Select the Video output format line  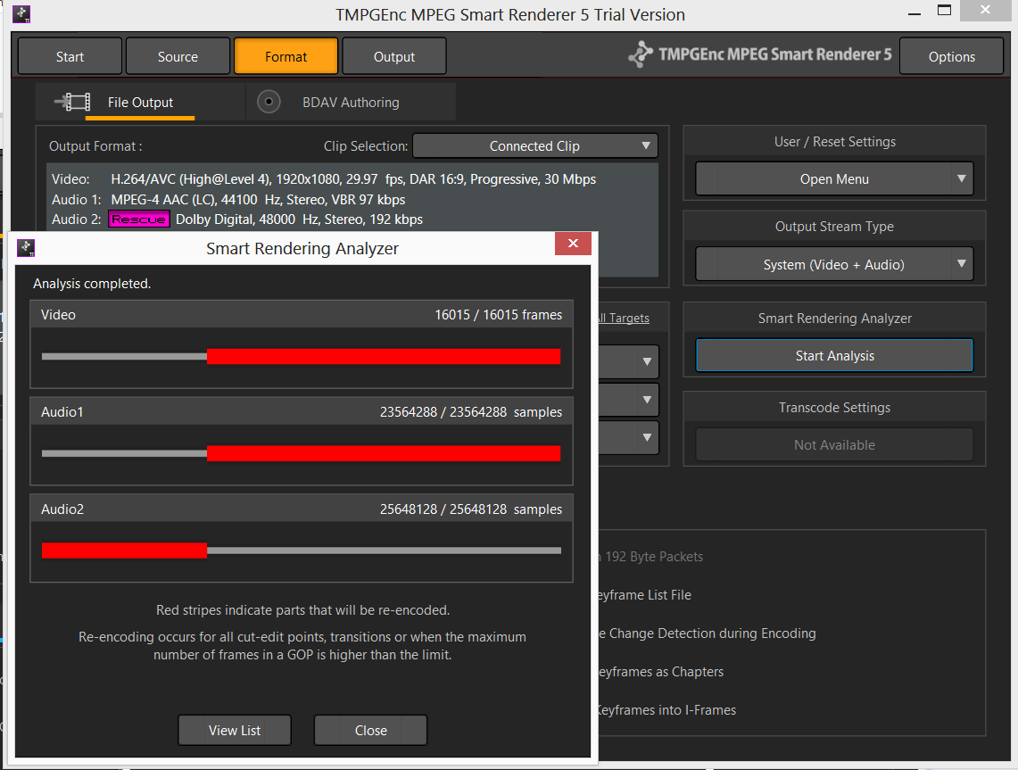click(324, 179)
